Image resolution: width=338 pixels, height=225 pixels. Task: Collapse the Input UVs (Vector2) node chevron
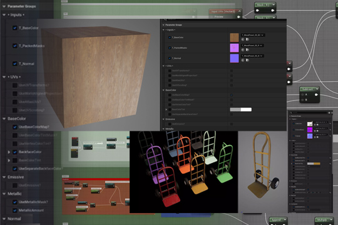coord(239,11)
